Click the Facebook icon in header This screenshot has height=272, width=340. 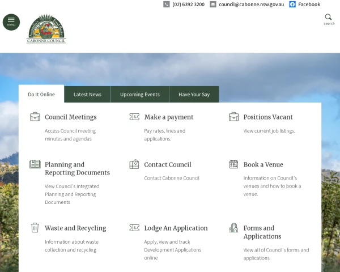(x=292, y=4)
